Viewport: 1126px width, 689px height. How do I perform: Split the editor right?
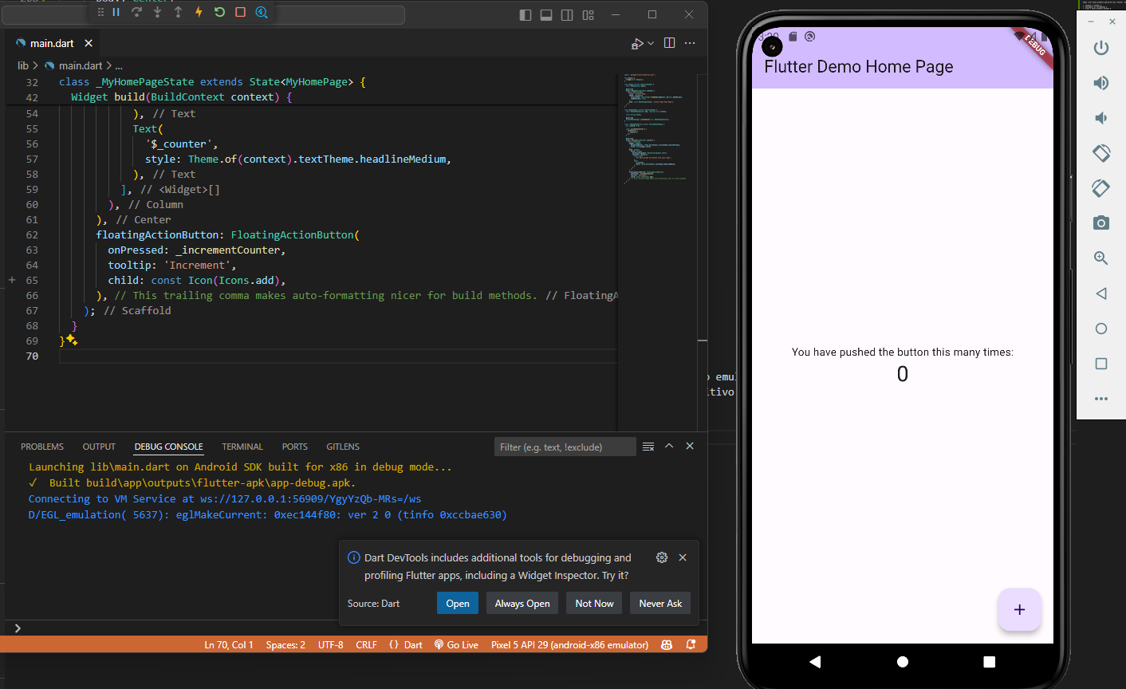[670, 43]
